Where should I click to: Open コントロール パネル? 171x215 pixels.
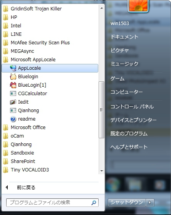pos(132,107)
